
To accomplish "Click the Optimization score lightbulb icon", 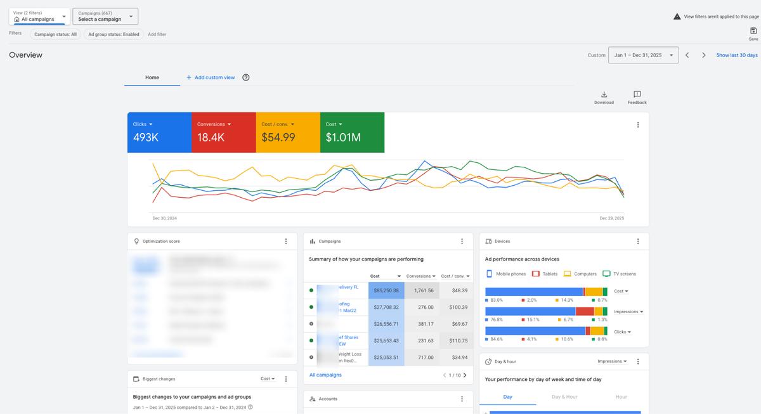I will [136, 242].
